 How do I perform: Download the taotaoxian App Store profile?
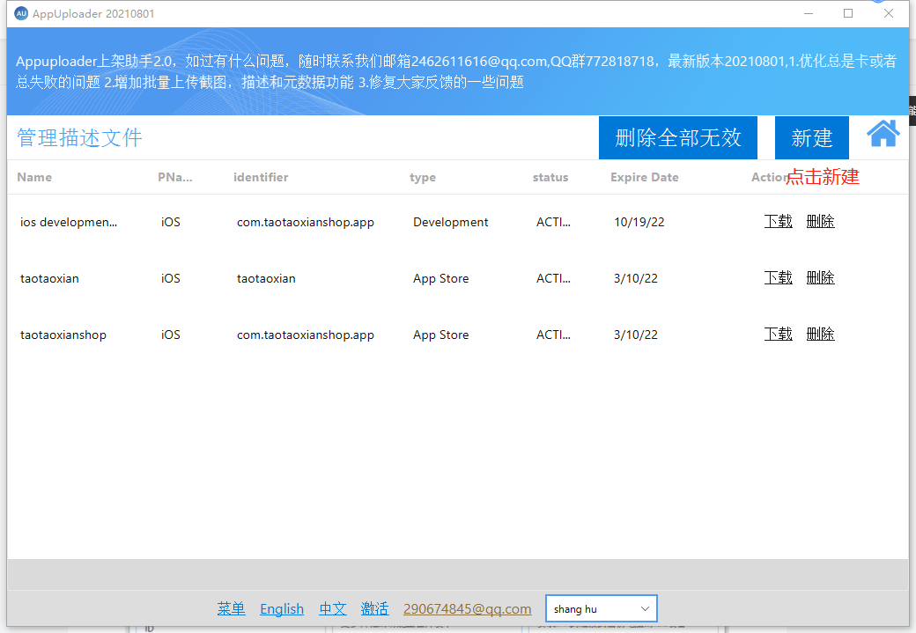(x=778, y=277)
